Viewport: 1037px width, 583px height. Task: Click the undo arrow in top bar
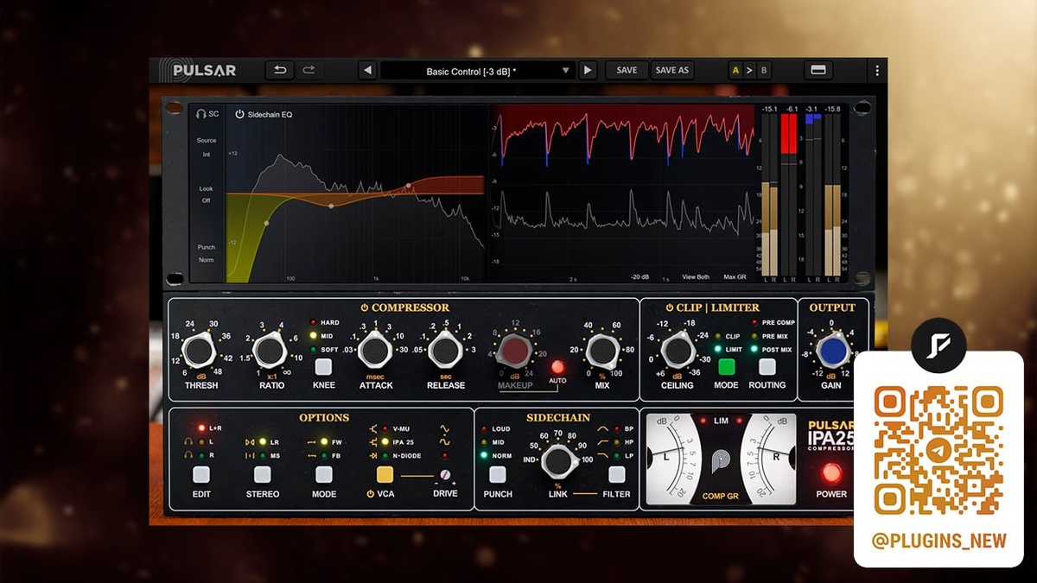(280, 70)
